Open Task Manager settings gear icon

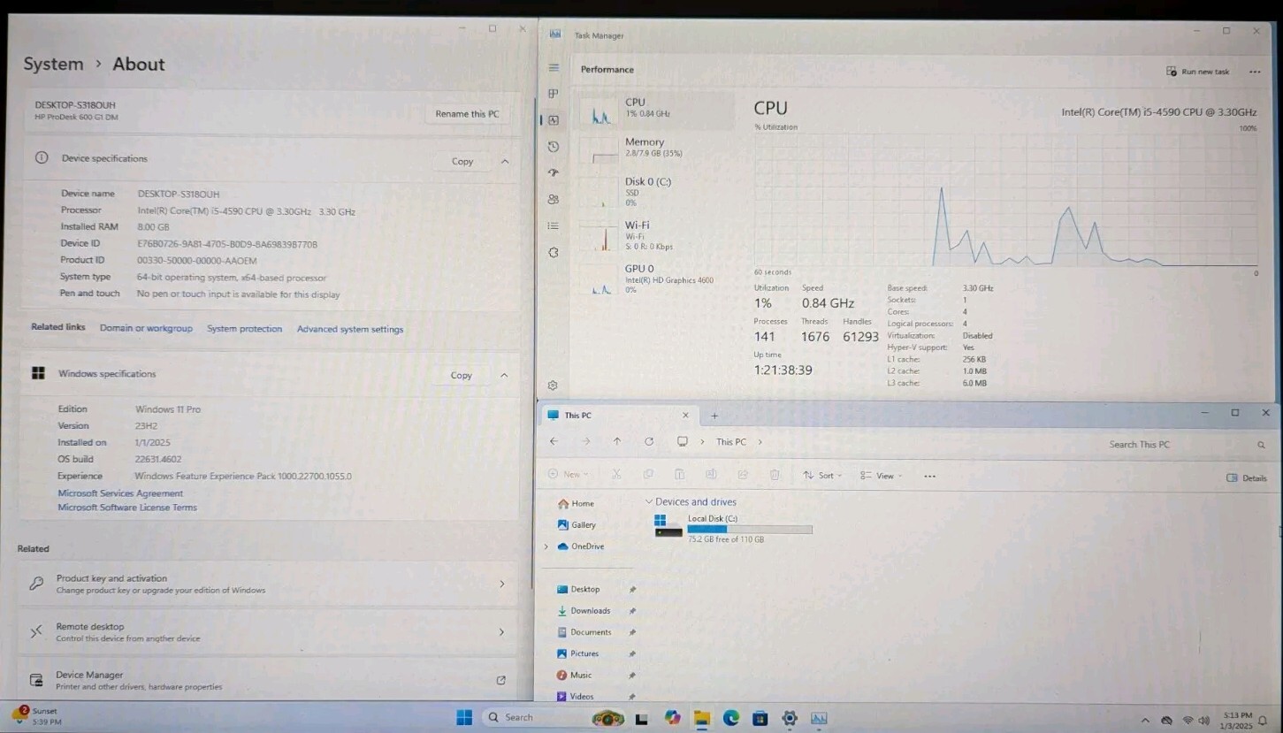click(x=553, y=386)
